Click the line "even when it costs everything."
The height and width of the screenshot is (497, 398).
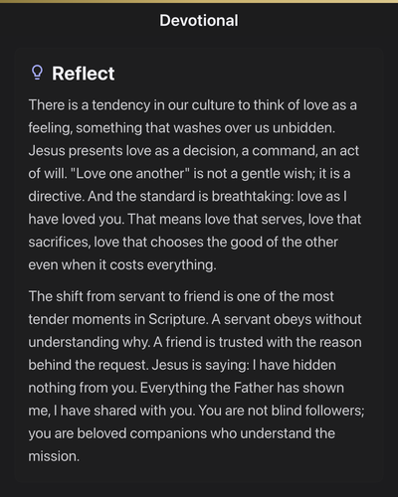pyautogui.click(x=122, y=265)
